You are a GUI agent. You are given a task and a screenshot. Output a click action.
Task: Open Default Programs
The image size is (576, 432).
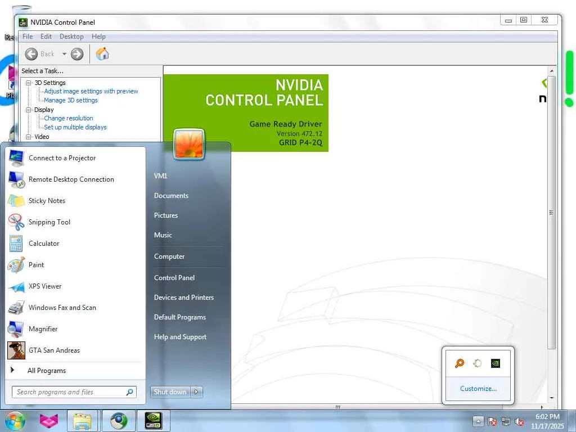pyautogui.click(x=180, y=317)
